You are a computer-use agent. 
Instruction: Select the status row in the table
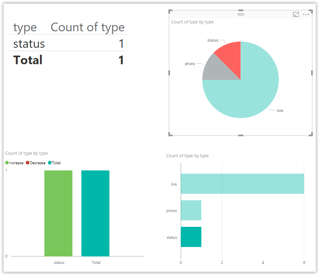29,44
